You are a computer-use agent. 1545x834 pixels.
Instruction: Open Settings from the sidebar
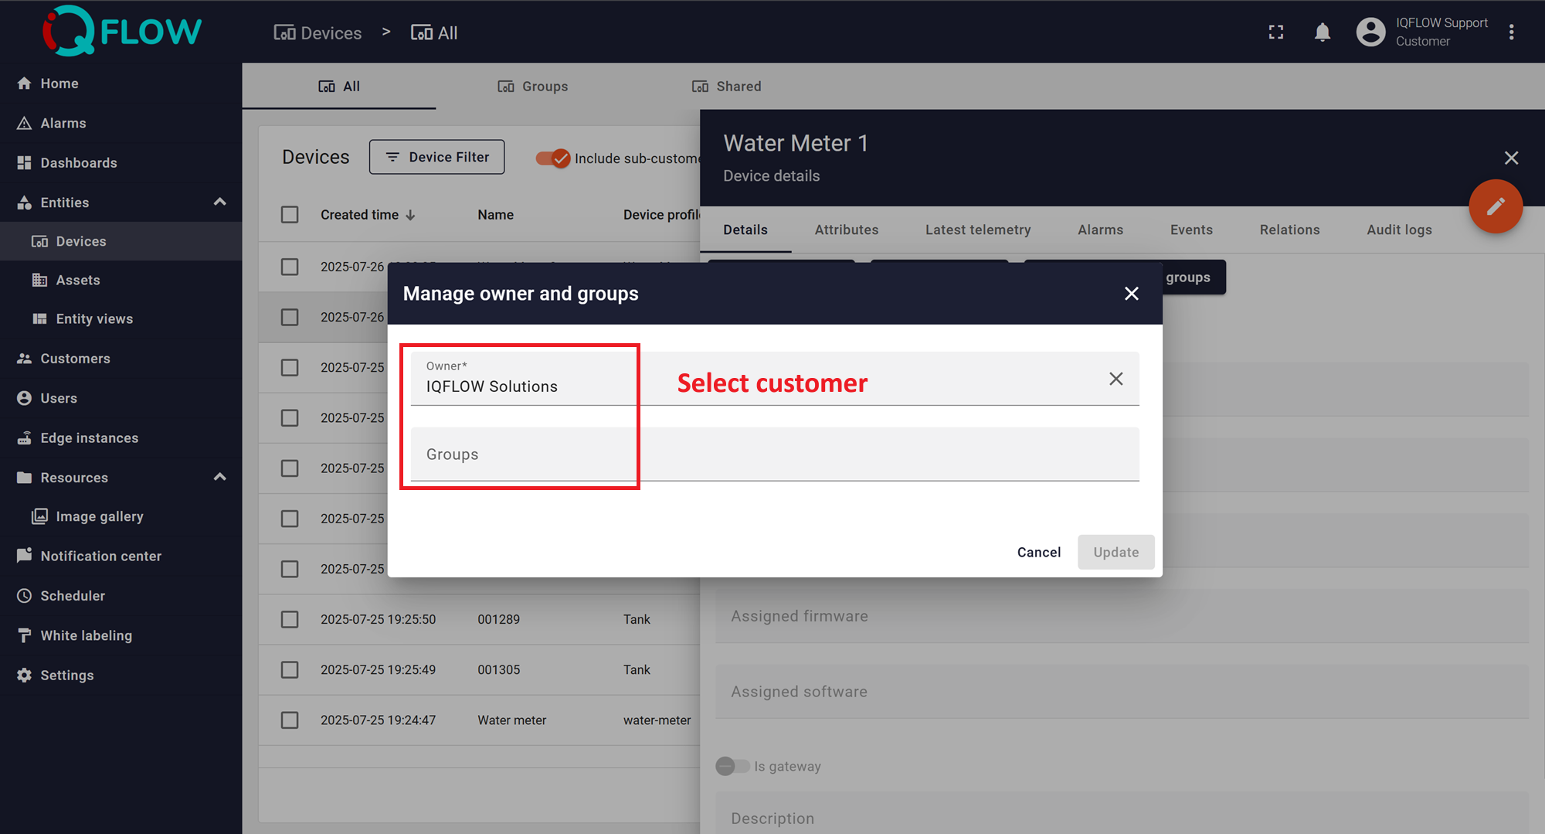coord(66,675)
